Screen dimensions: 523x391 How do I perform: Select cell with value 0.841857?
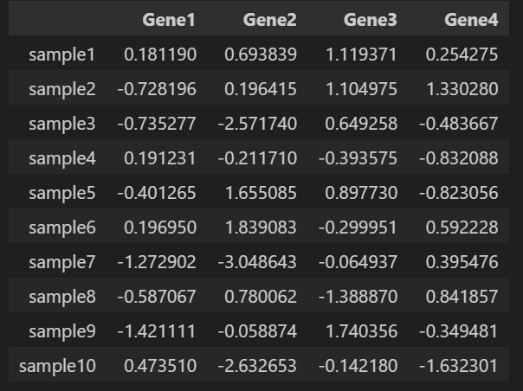point(462,297)
